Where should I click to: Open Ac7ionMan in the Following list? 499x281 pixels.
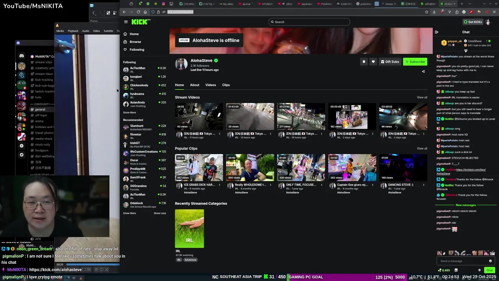tap(144, 69)
